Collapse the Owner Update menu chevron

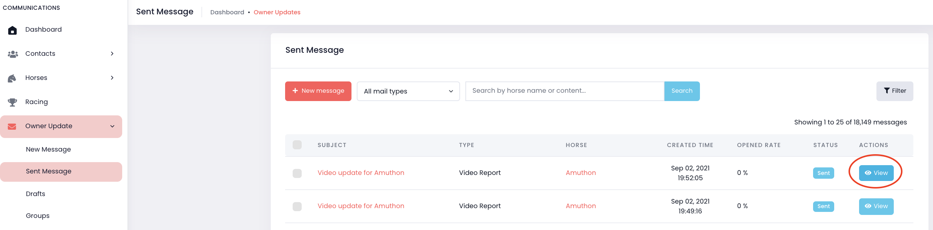(112, 126)
